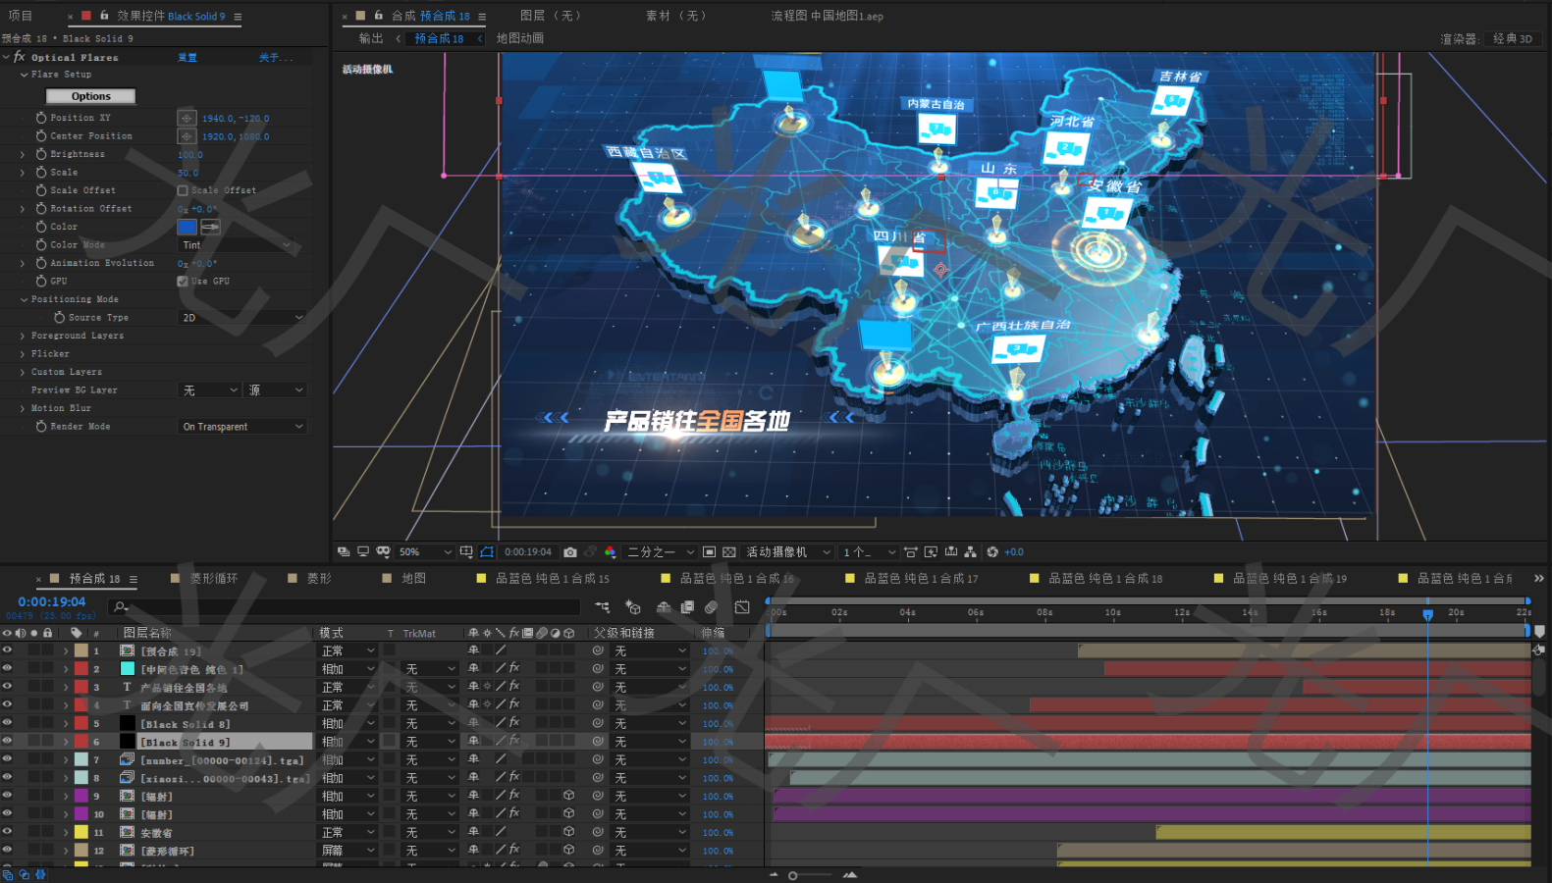Toggle the region of interest icon

coord(709,552)
